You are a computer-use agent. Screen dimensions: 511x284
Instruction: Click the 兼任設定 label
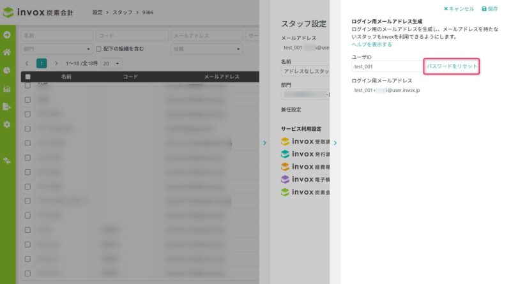(291, 109)
